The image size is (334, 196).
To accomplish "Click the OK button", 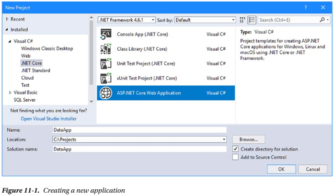I will tap(281, 169).
